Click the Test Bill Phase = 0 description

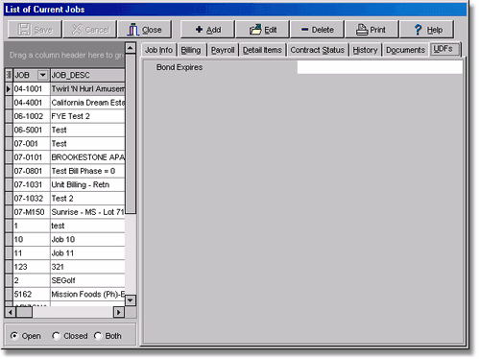coord(87,171)
